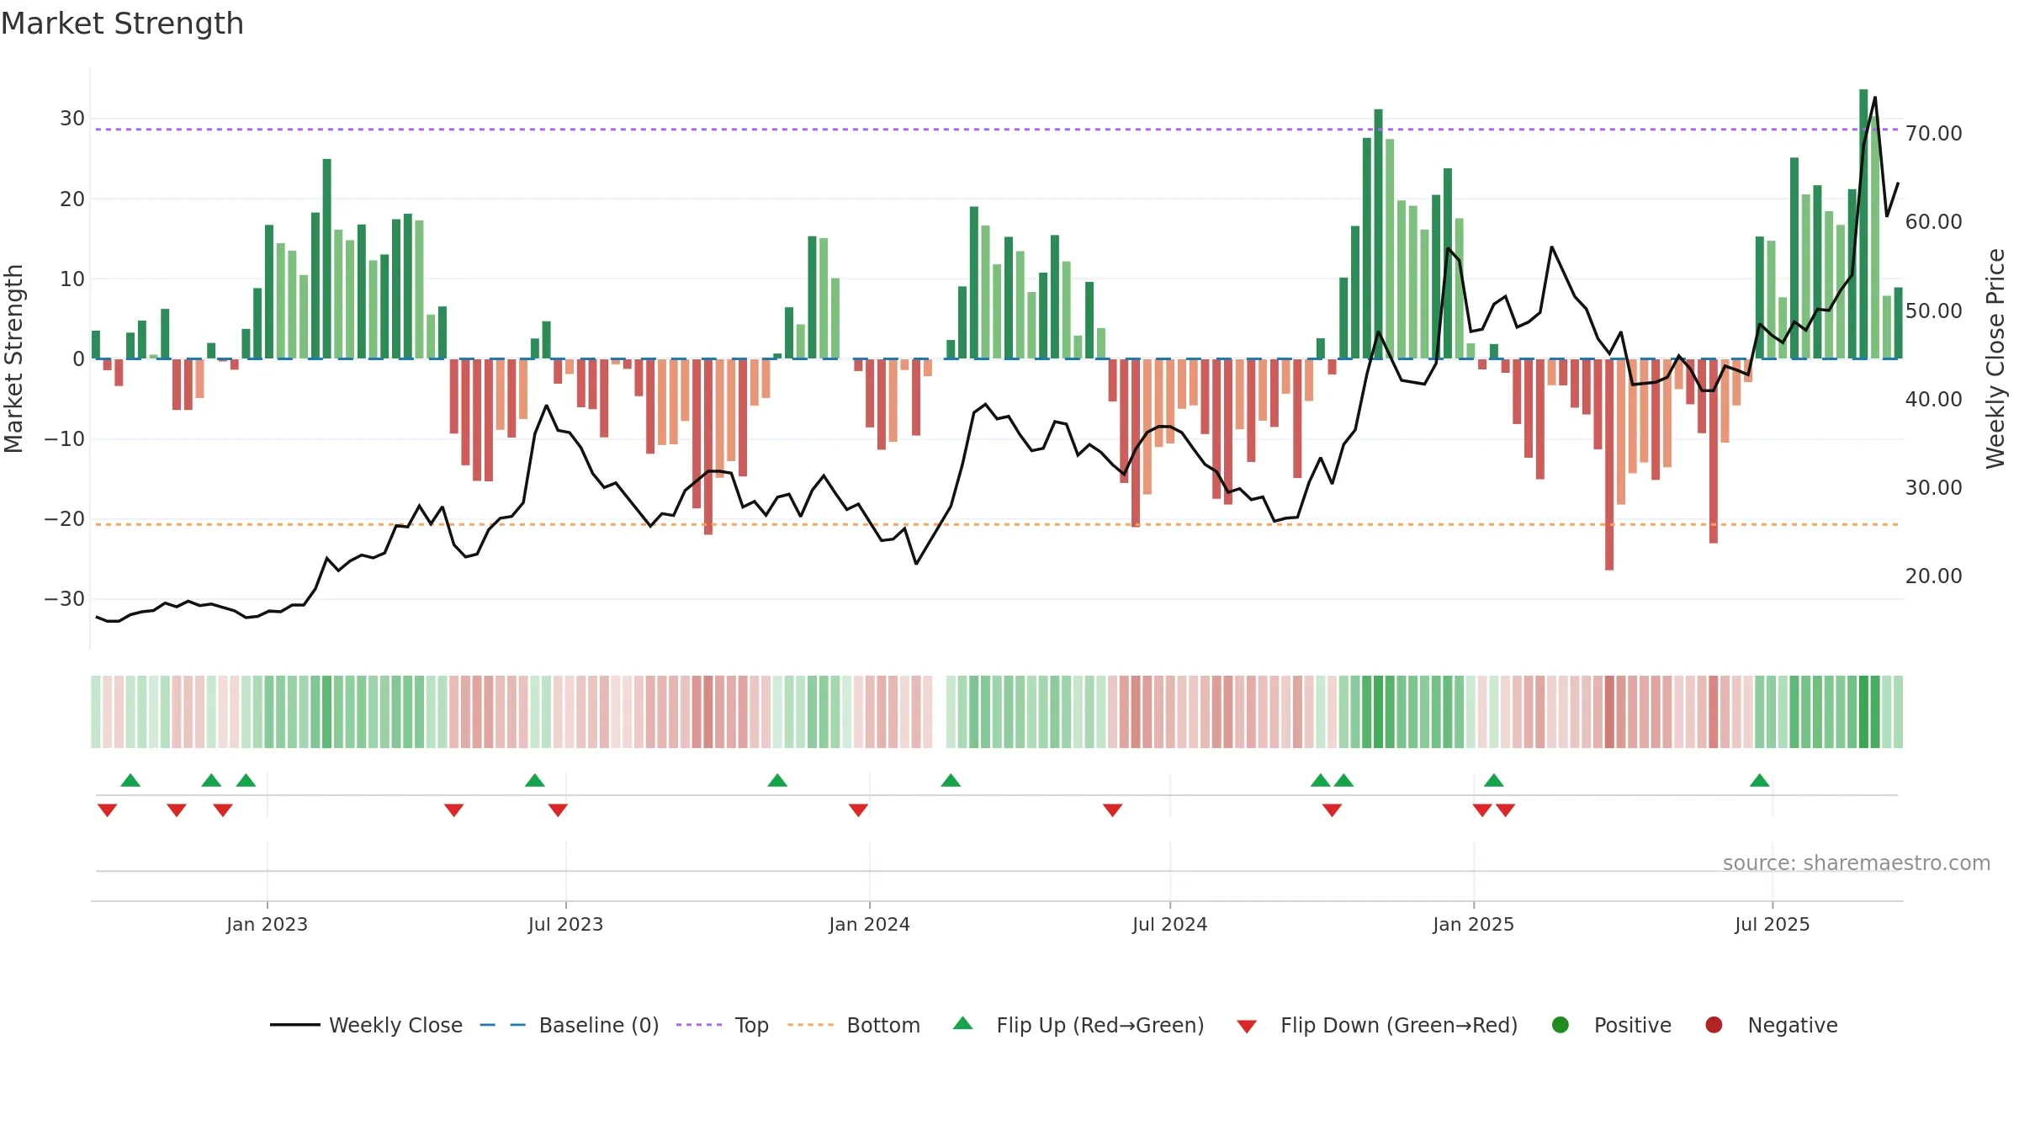Select the flip-up marker just before Jul 2025

[1760, 780]
